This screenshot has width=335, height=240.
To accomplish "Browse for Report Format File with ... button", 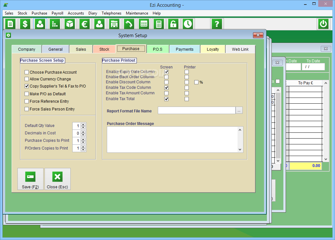I will 239,110.
